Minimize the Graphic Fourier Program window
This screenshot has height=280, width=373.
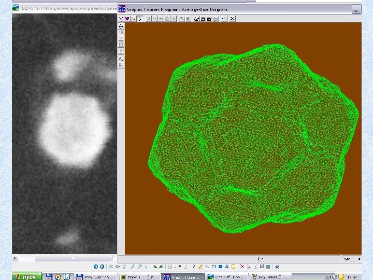(x=356, y=10)
